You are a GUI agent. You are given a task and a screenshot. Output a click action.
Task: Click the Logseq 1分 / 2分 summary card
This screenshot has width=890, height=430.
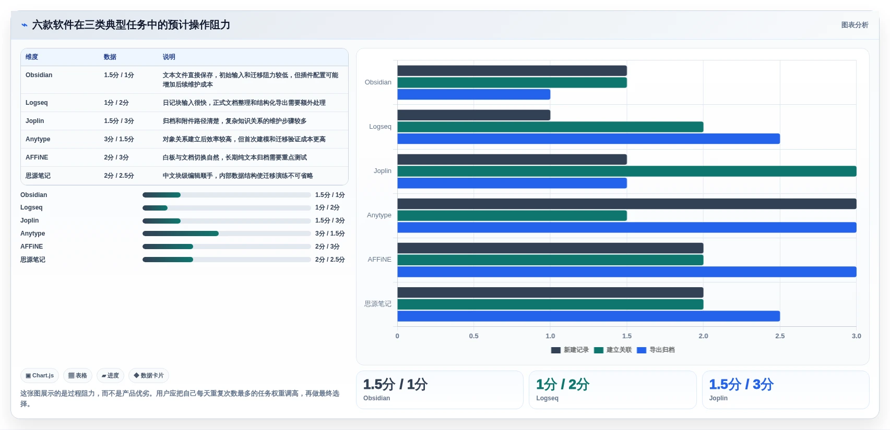612,390
